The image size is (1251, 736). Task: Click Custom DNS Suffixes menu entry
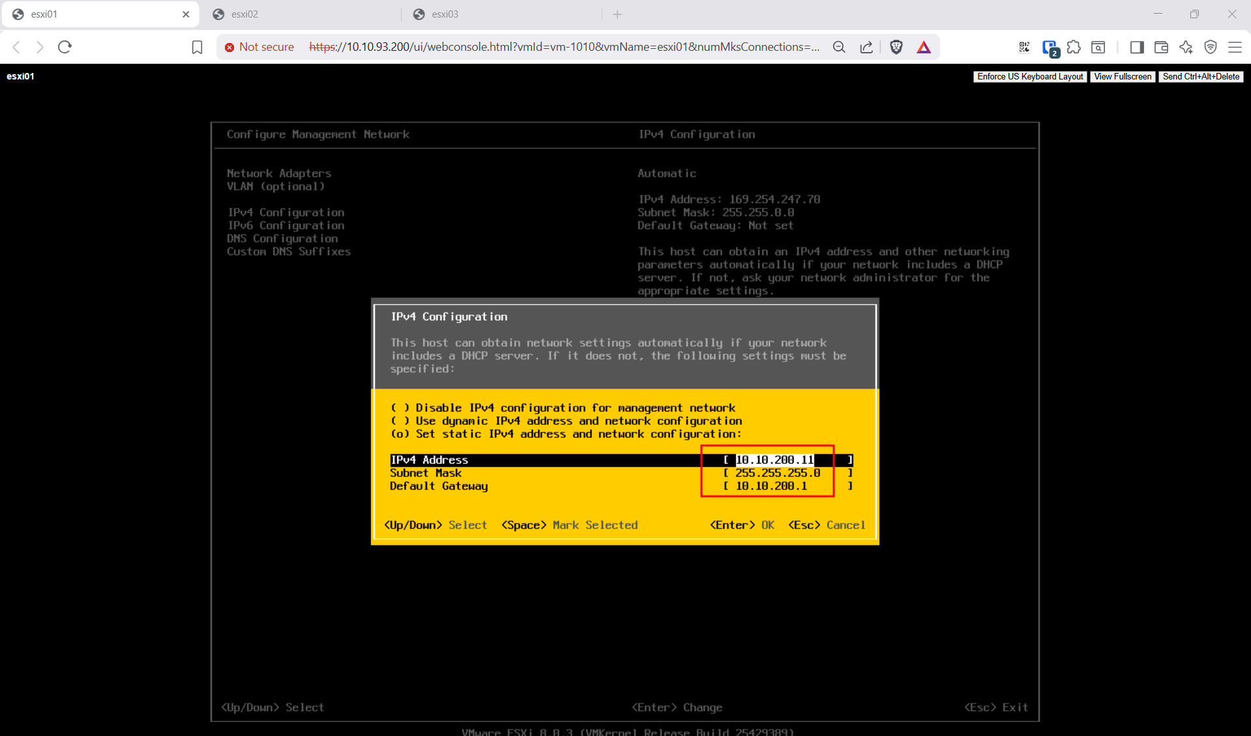point(289,251)
